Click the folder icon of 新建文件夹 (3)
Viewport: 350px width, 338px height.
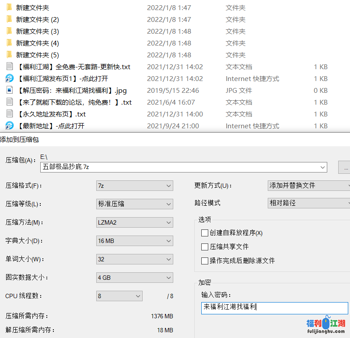coord(9,31)
